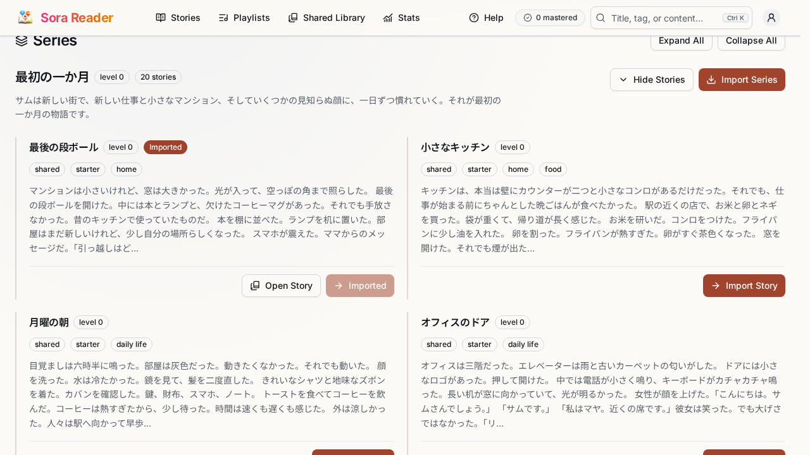Click the Sora Reader logo icon

click(x=25, y=18)
